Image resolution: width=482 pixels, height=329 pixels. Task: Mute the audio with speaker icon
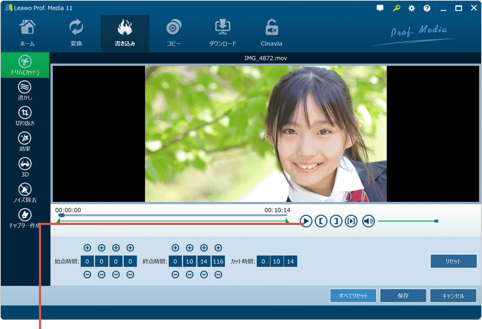point(368,222)
